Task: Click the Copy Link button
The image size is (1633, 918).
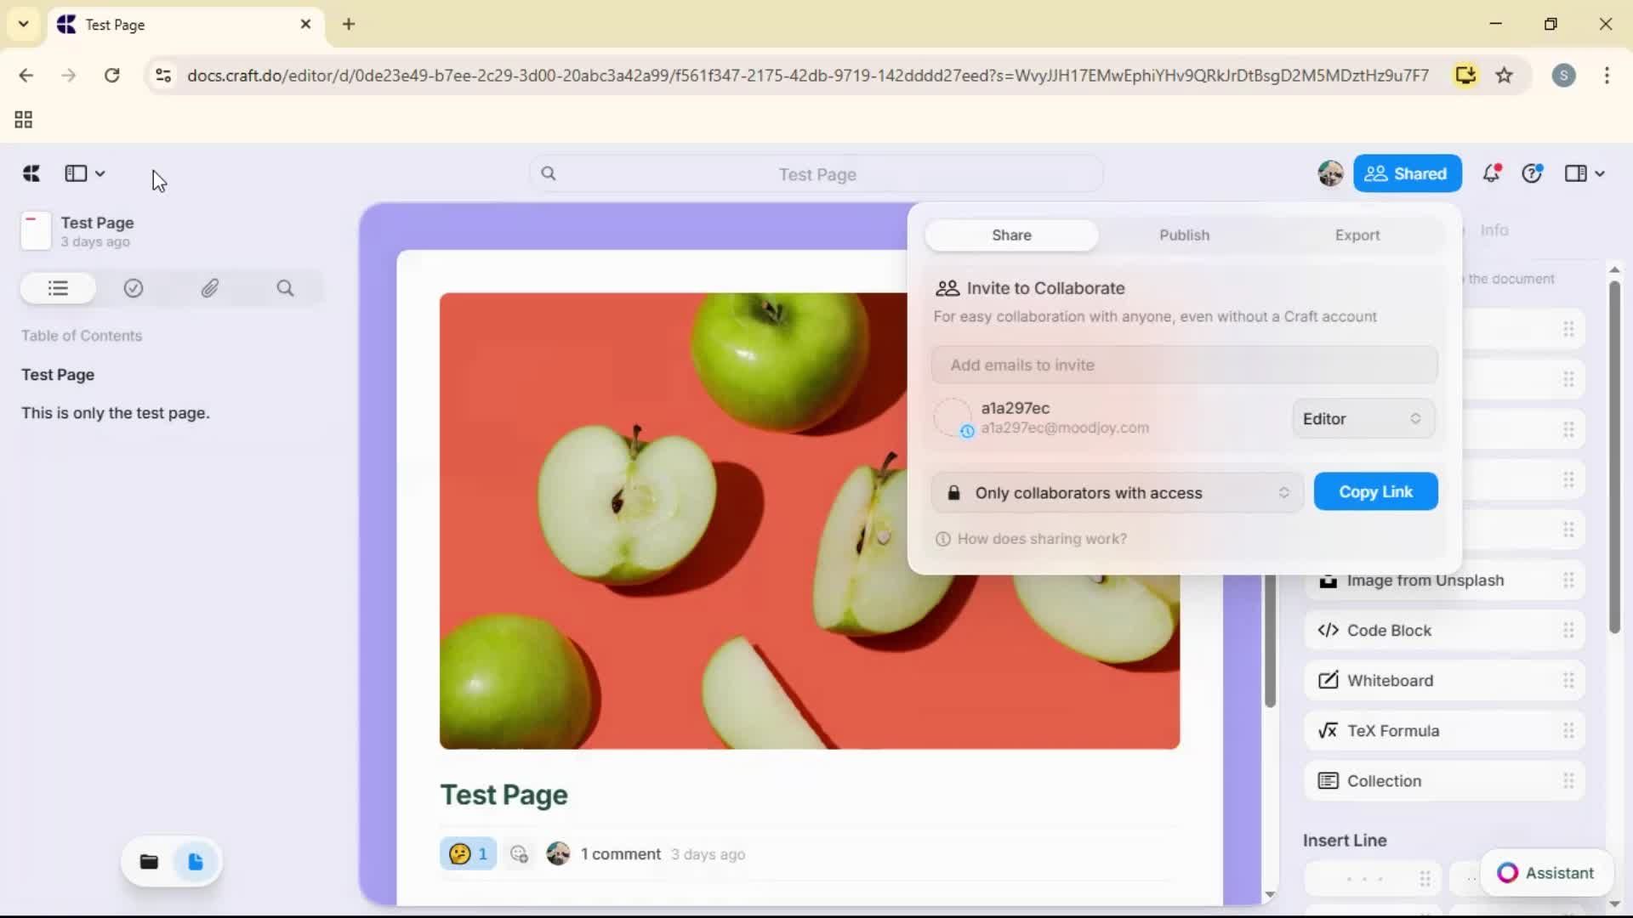Action: 1374,491
